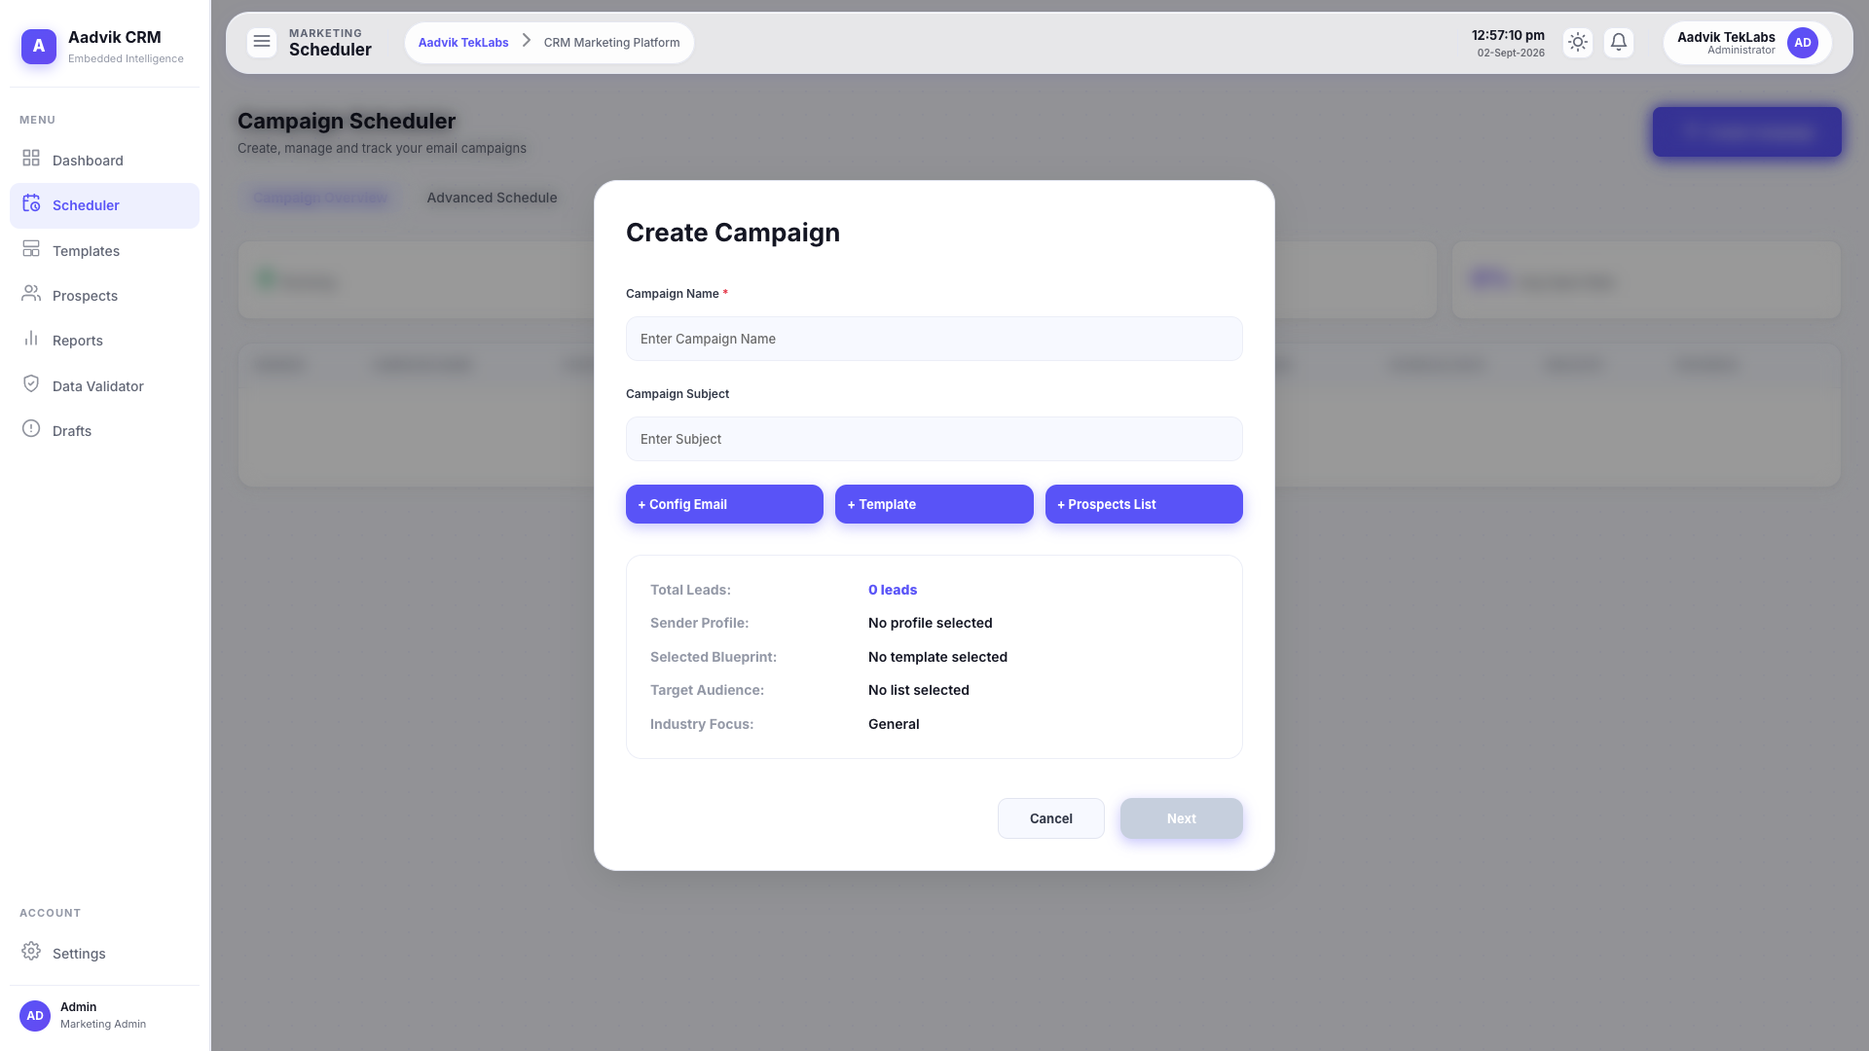The image size is (1869, 1051).
Task: Click the Reports bar-chart icon in the sidebar
Action: point(31,339)
